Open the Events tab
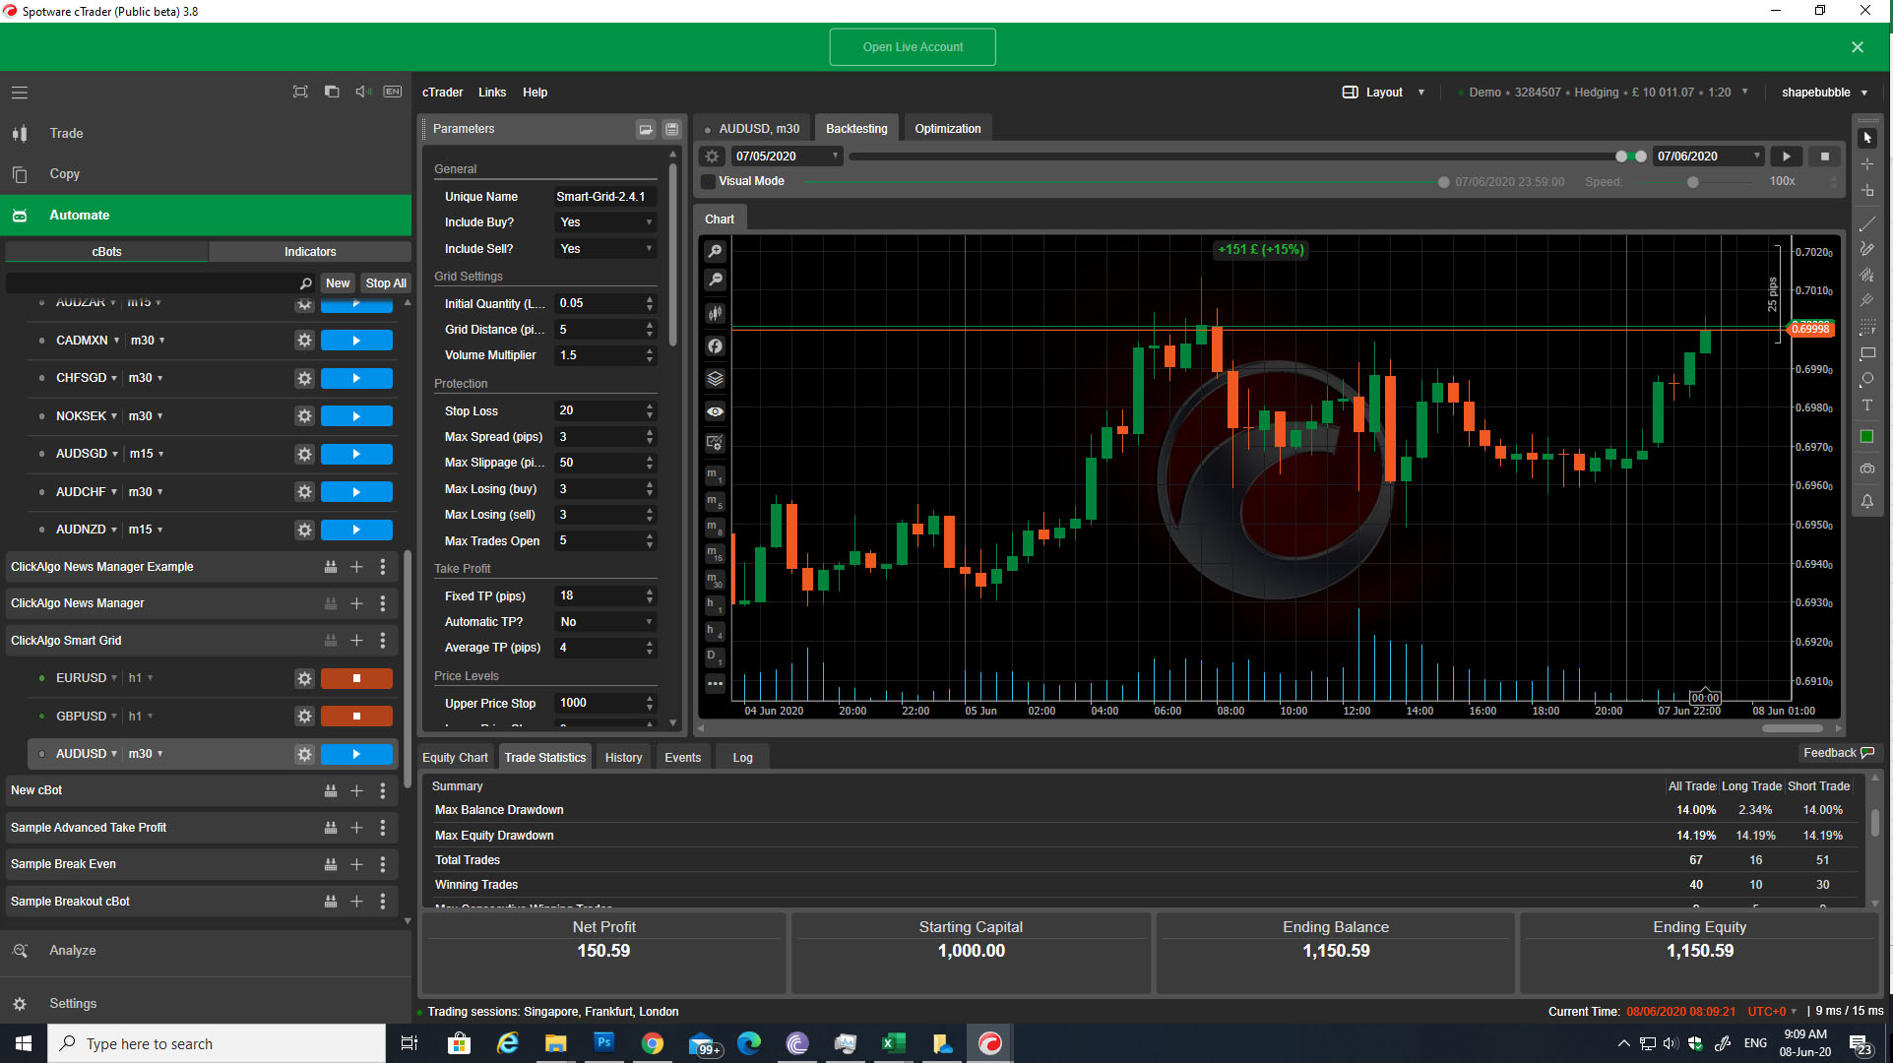Viewport: 1893px width, 1063px height. [682, 758]
